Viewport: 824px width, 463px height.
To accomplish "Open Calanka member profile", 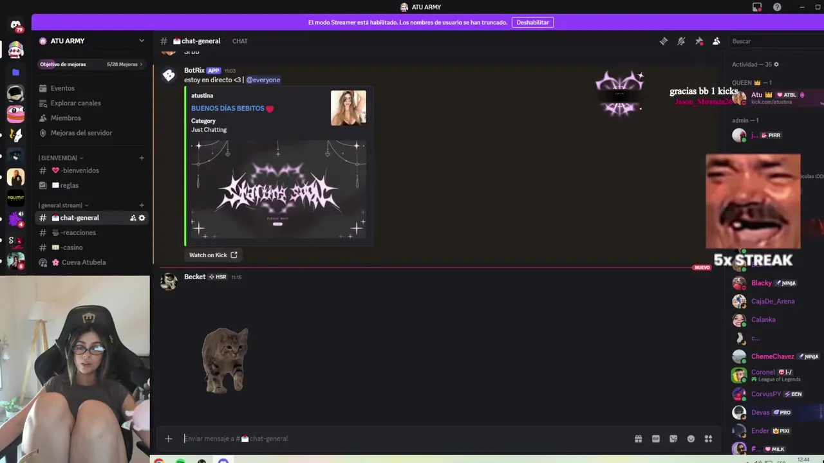I will click(776, 320).
